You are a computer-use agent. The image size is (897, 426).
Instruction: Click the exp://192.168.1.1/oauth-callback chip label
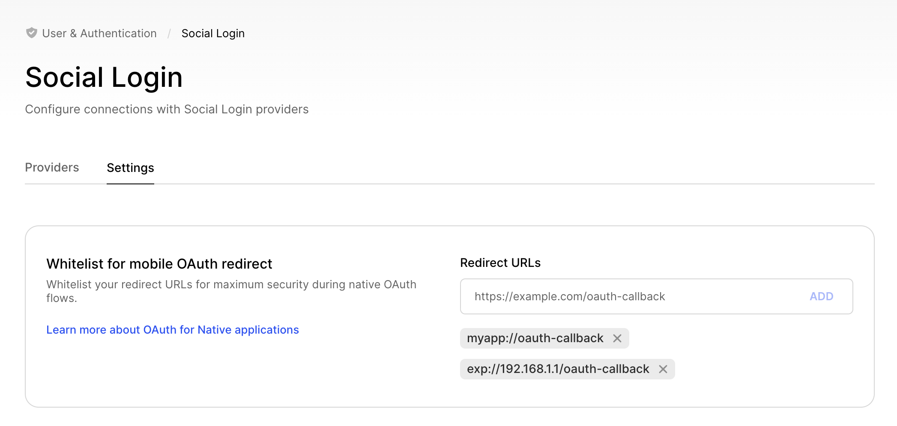[558, 369]
